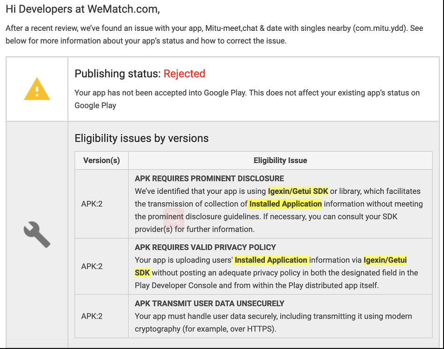Click the "Publishing status:" heading
The image size is (444, 349).
pos(118,74)
